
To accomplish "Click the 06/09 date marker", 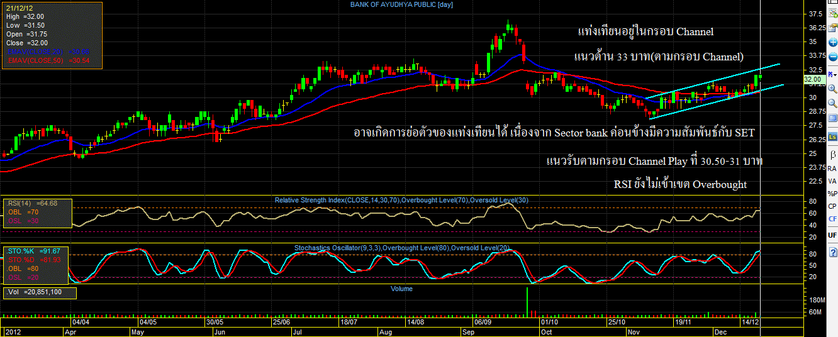I will click(483, 321).
